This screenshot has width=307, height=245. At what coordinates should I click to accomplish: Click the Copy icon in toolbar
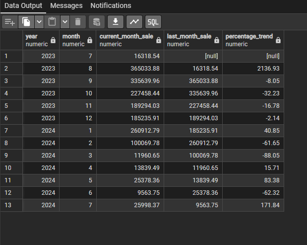[26, 22]
